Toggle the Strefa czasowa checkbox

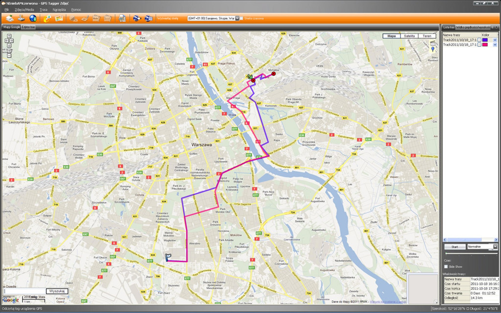coord(241,18)
